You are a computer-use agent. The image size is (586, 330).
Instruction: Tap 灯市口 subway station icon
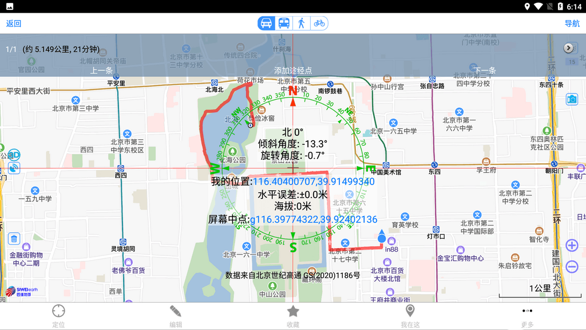pos(435,229)
